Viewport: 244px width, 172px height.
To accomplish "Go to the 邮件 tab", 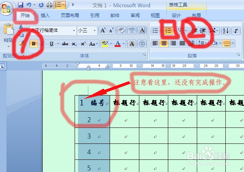I will [115, 15].
